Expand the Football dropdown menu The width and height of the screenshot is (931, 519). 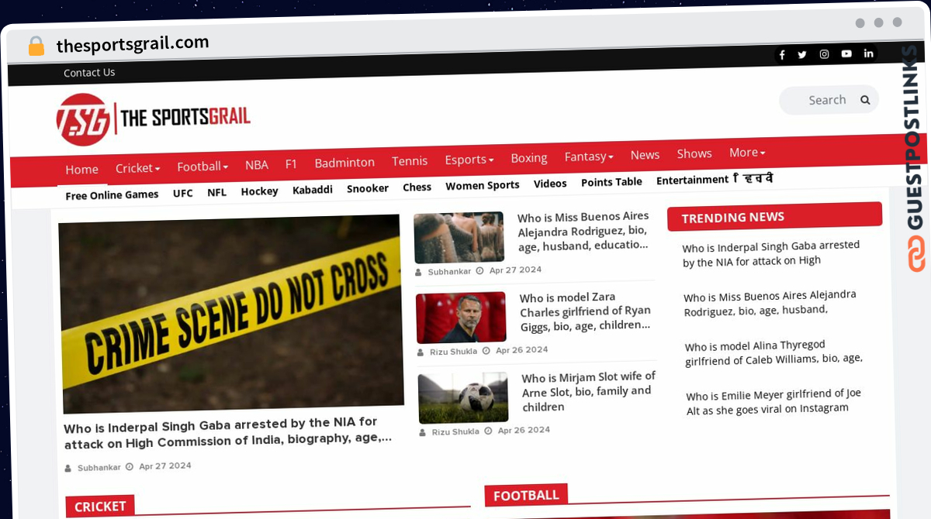(202, 167)
